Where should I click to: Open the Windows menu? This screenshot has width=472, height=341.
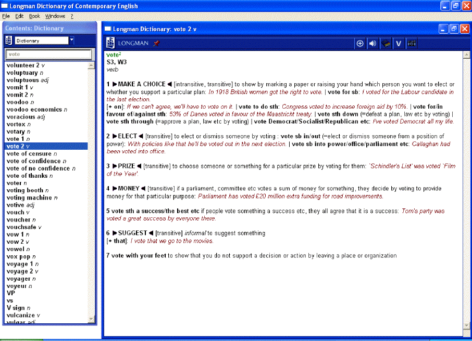pos(55,16)
